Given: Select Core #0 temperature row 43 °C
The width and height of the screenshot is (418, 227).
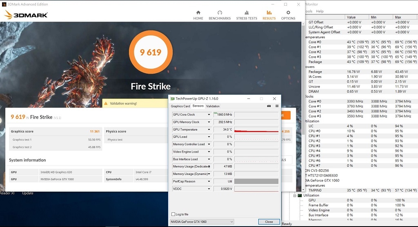Looking at the screenshot, I should coord(361,42).
